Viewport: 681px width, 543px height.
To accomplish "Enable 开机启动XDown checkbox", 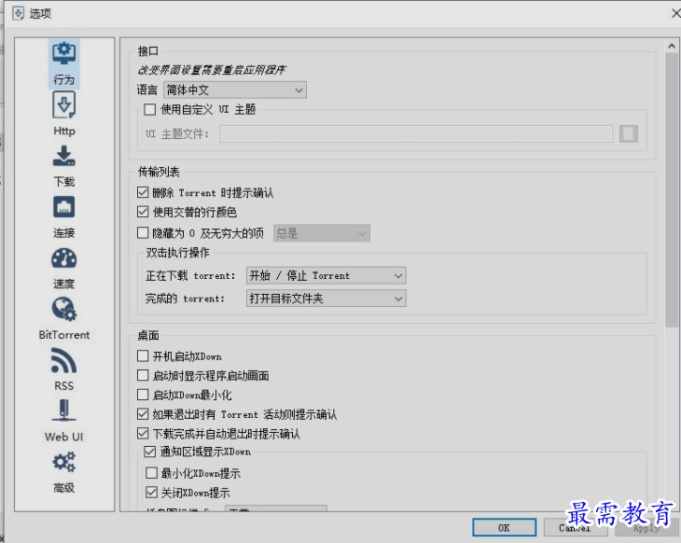I will (x=143, y=356).
